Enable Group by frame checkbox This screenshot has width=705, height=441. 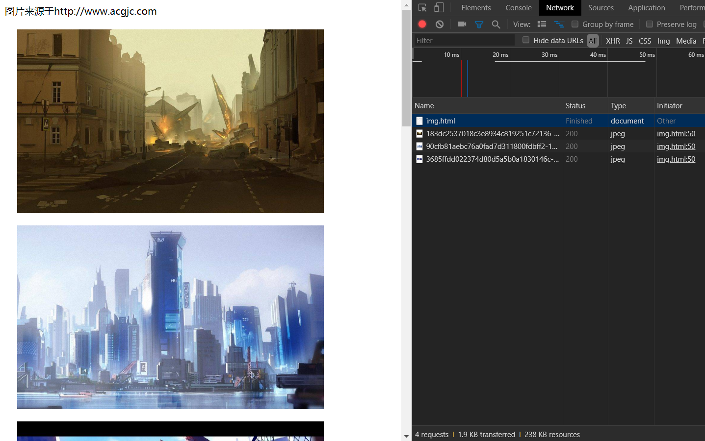[x=575, y=24]
